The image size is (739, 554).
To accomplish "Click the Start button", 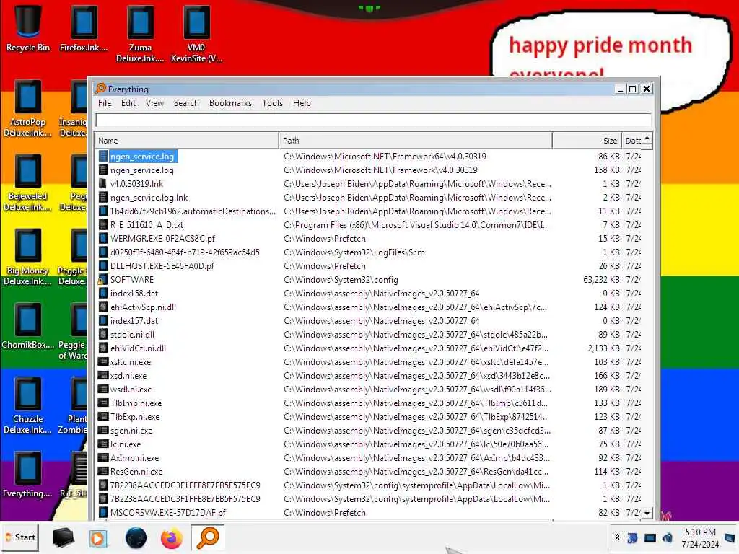I will point(20,537).
